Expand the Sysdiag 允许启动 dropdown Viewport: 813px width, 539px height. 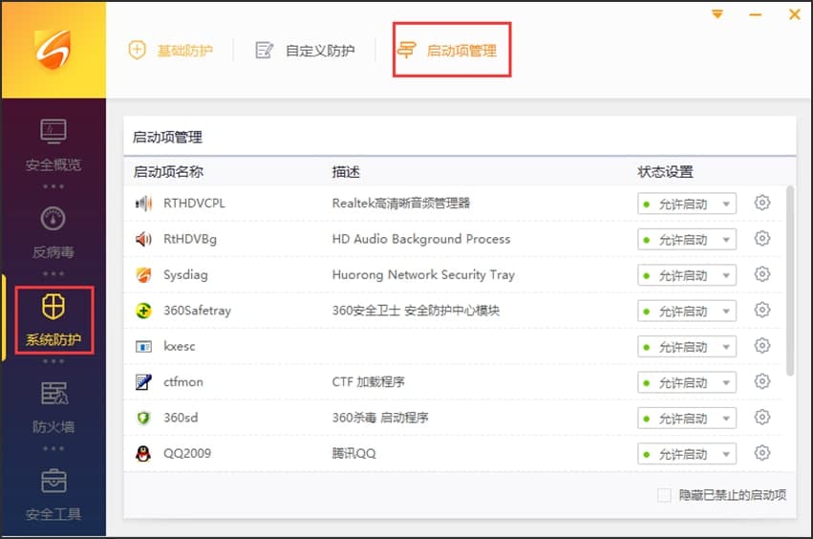(687, 275)
